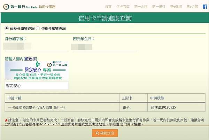Click the 申請狀態 column header
Screen dimensions: 209x140
(177, 98)
